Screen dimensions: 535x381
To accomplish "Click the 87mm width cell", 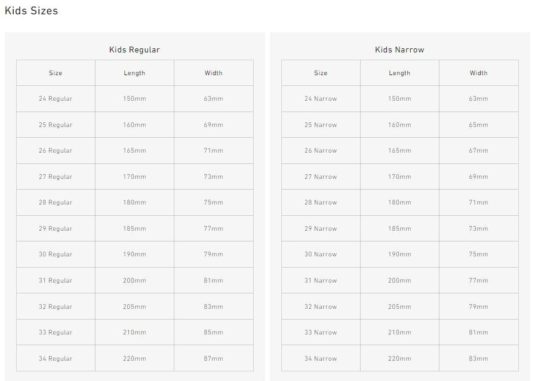I will point(213,358).
